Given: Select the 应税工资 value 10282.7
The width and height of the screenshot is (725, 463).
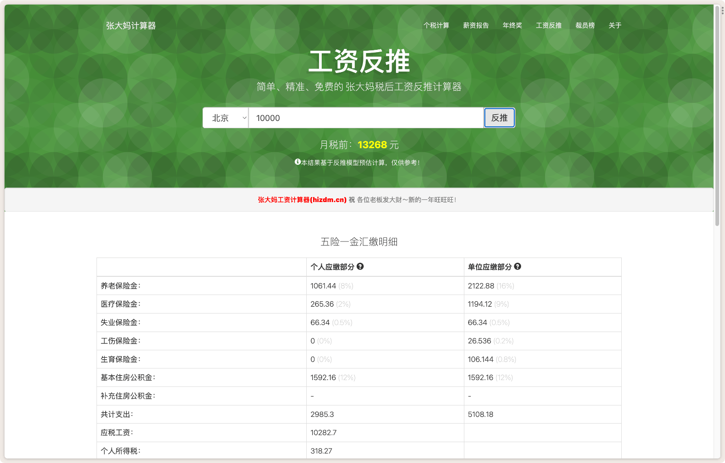Looking at the screenshot, I should pyautogui.click(x=323, y=432).
